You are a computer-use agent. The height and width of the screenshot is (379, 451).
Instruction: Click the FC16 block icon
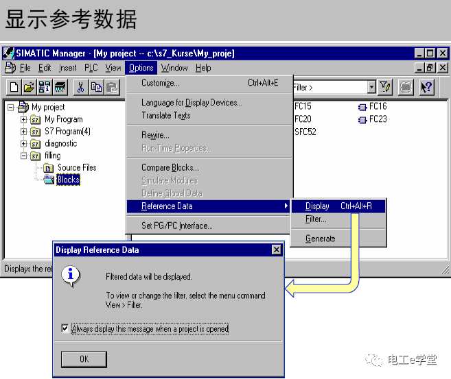pos(362,107)
